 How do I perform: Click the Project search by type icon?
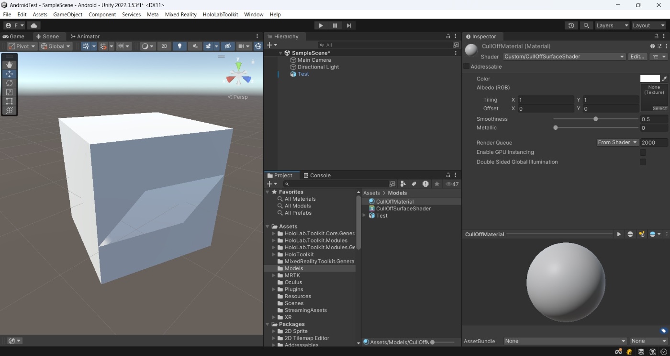point(403,184)
